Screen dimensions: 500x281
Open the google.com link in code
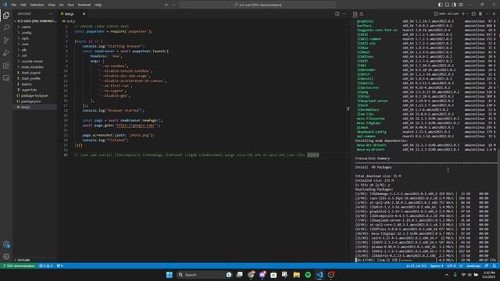pyautogui.click(x=135, y=125)
